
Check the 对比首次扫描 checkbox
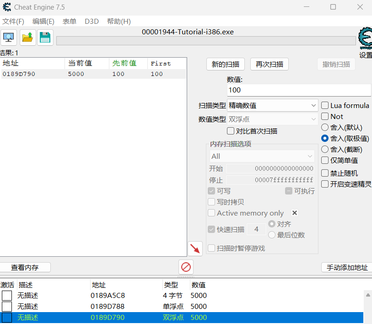point(231,131)
